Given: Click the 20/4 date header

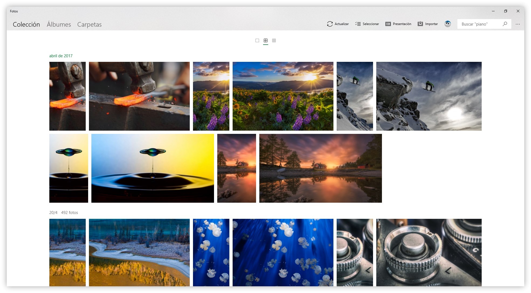Looking at the screenshot, I should coord(53,213).
